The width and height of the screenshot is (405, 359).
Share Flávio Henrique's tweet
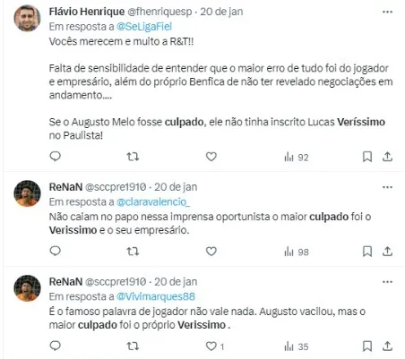[387, 157]
